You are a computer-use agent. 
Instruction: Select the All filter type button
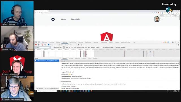(64, 47)
